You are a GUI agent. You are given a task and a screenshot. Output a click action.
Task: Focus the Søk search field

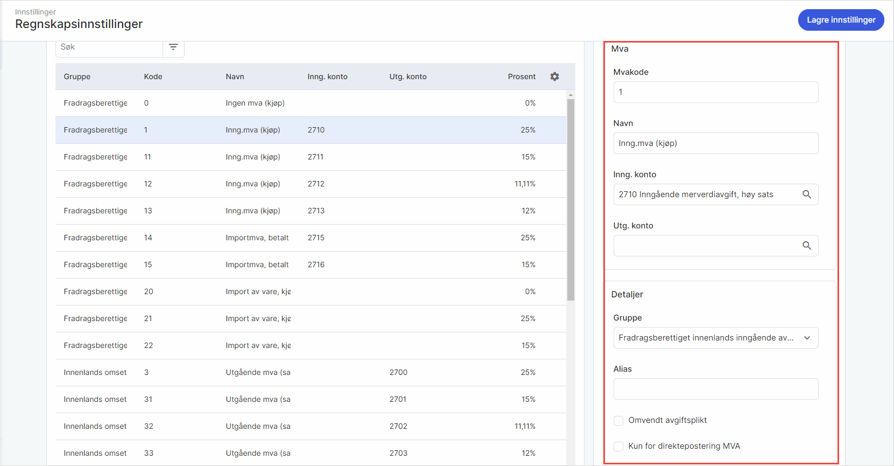pos(109,47)
